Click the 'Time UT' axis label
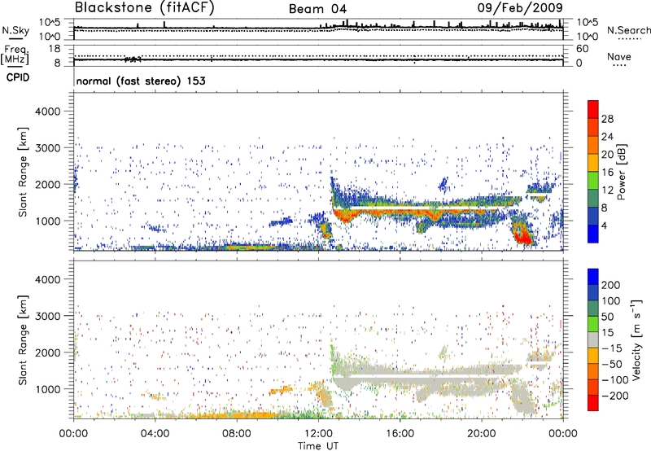Viewport: 651px width, 451px height. [x=318, y=446]
